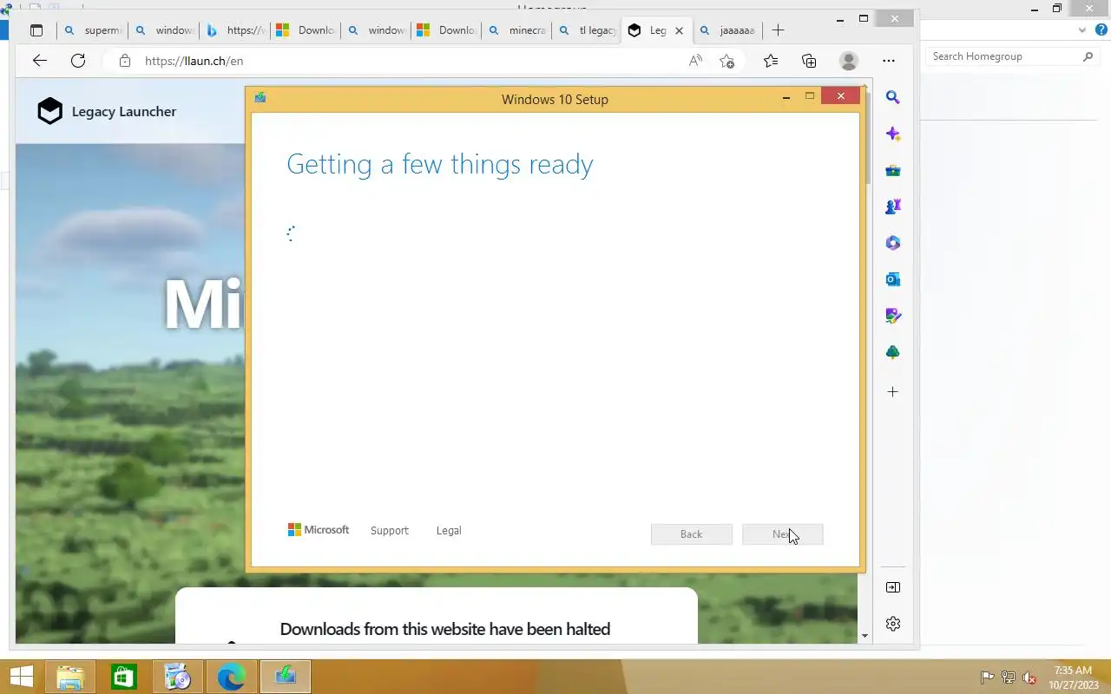Open the sidebar Tools briefcase icon

[x=892, y=170]
